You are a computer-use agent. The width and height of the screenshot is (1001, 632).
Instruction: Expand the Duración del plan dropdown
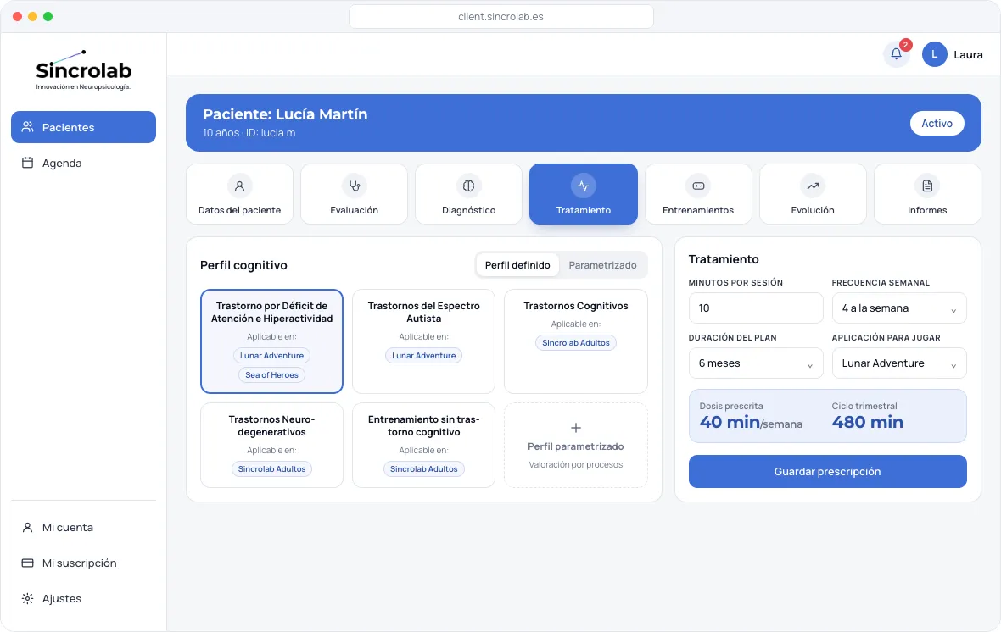click(x=756, y=363)
